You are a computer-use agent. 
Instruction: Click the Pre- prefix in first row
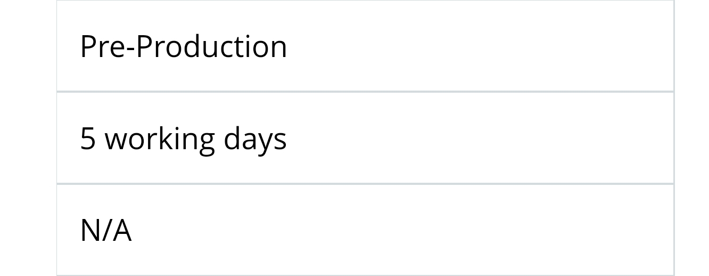(107, 46)
